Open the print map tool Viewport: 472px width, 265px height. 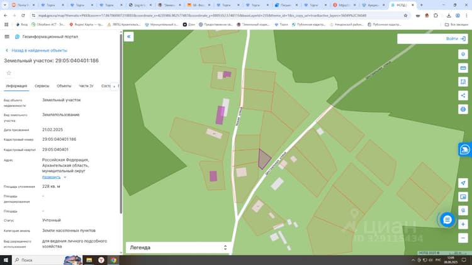pos(463,109)
